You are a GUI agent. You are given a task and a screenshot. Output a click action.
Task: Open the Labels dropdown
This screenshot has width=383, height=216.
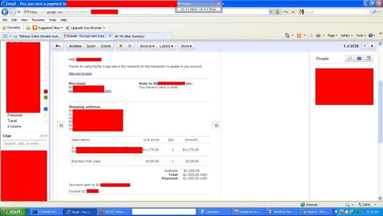click(x=166, y=46)
